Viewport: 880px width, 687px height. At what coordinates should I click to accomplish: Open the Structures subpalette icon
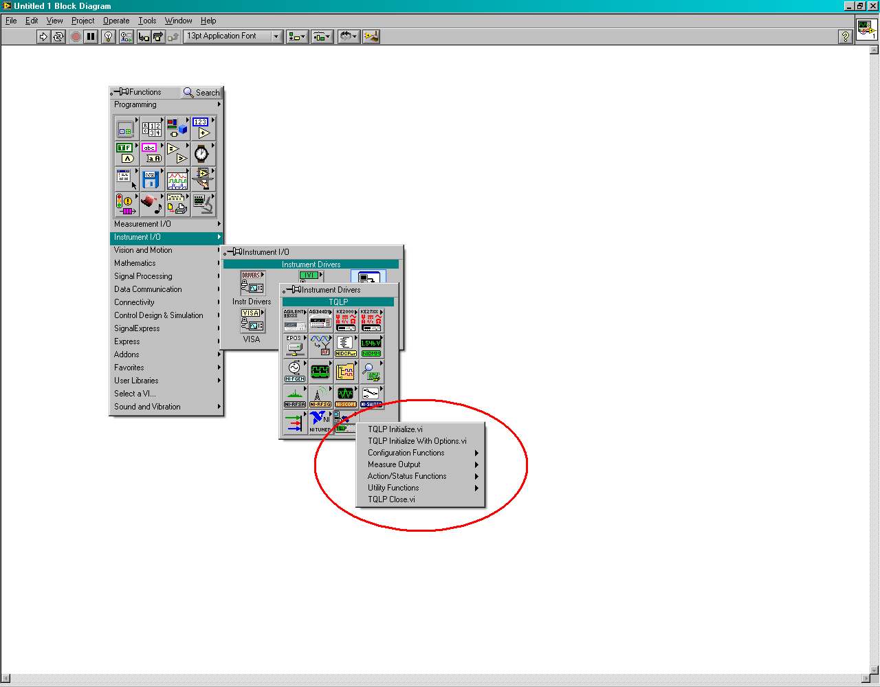point(126,128)
